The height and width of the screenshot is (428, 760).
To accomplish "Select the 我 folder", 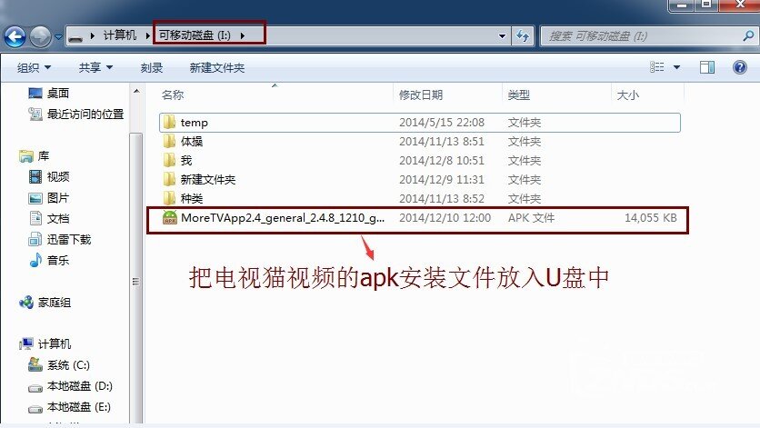I will [420, 161].
